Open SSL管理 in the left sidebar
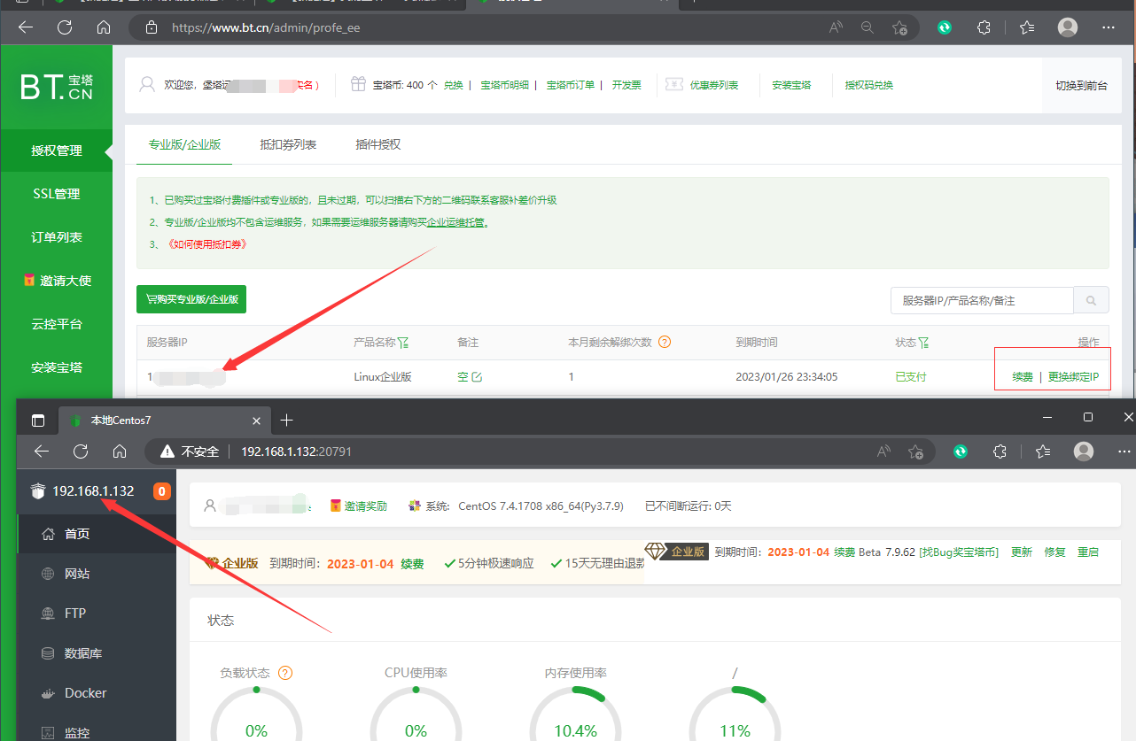The image size is (1136, 741). click(57, 194)
